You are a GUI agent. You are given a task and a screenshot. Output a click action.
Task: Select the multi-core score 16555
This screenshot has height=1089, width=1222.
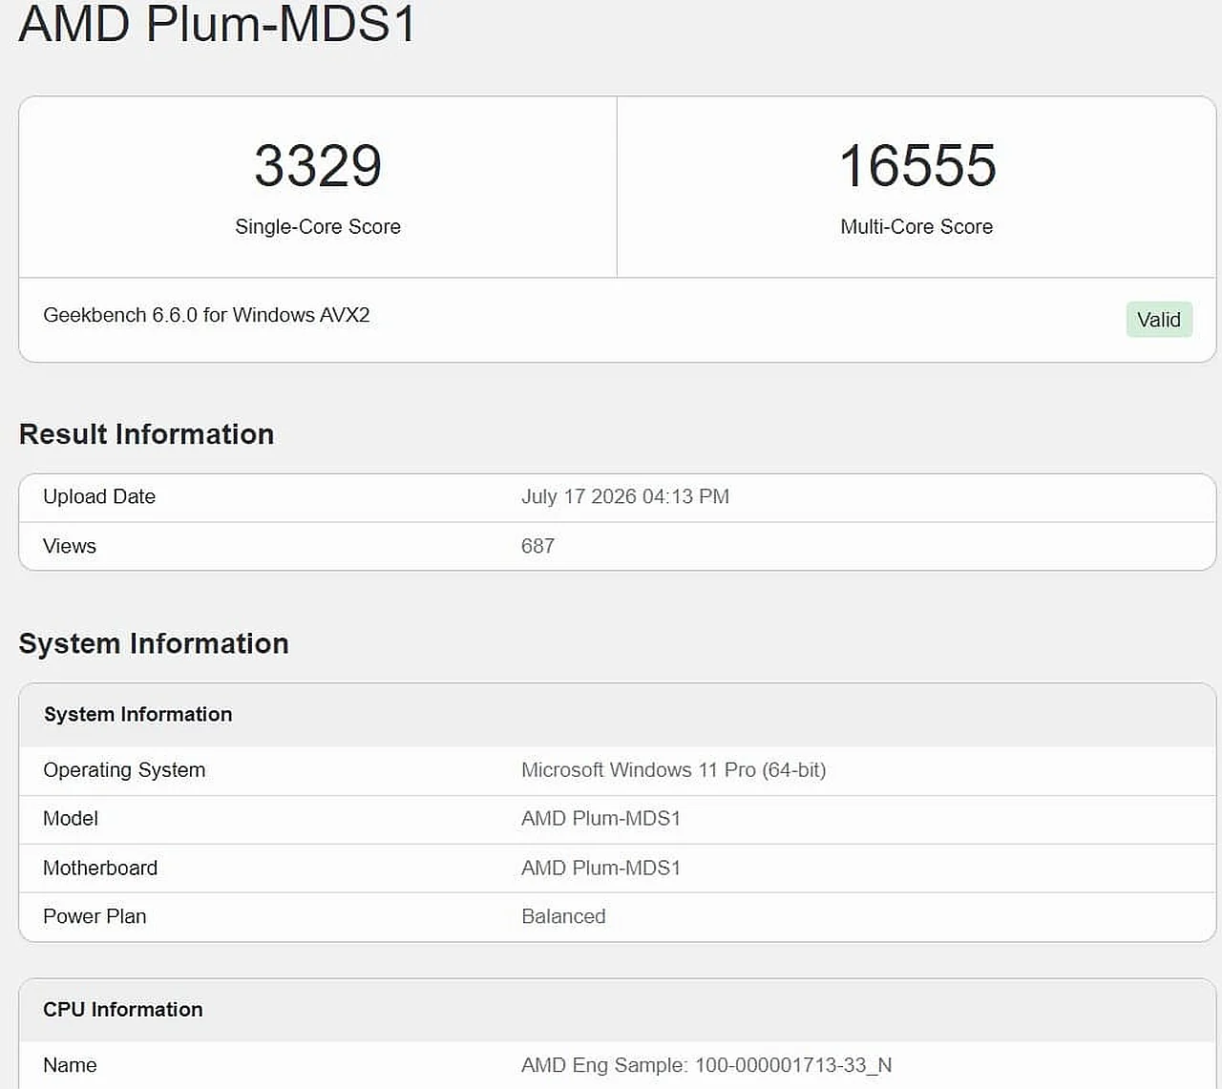(917, 166)
